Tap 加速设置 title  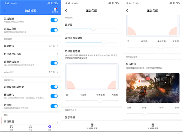pyautogui.click(x=30, y=11)
